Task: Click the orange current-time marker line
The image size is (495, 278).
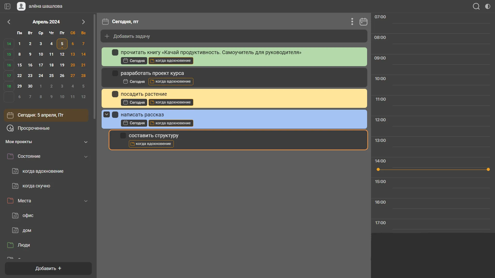Action: tap(433, 170)
